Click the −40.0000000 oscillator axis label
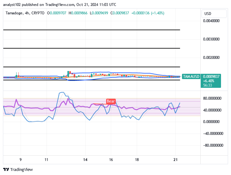This screenshot has height=175, width=231. 213,134
